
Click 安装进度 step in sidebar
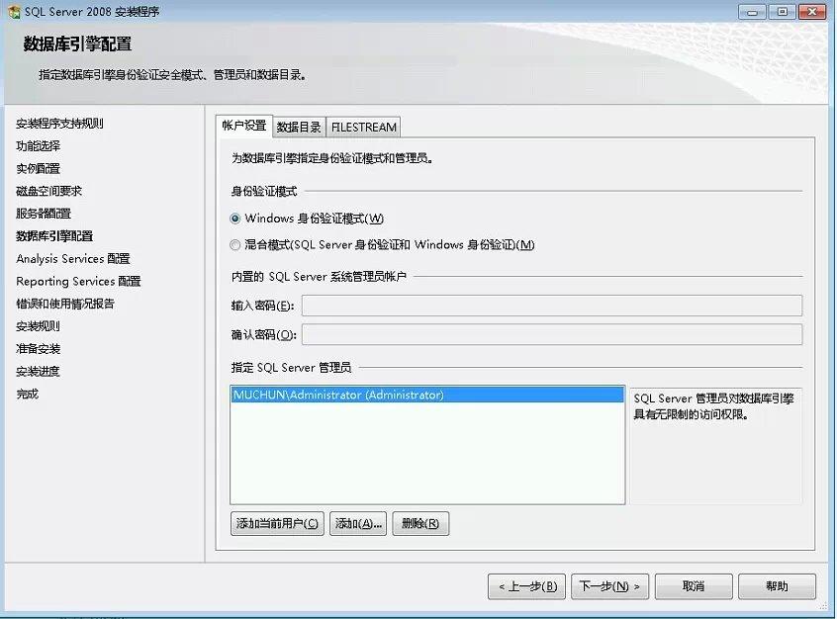click(38, 372)
